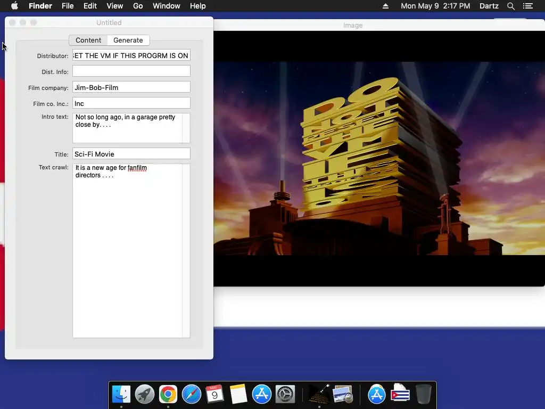Screen dimensions: 545x409
Task: Open the flag document stack in dock
Action: pos(400,394)
